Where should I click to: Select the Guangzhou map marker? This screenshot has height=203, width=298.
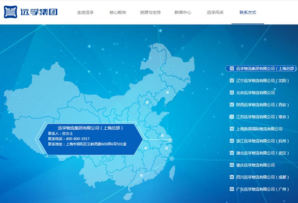141,175
